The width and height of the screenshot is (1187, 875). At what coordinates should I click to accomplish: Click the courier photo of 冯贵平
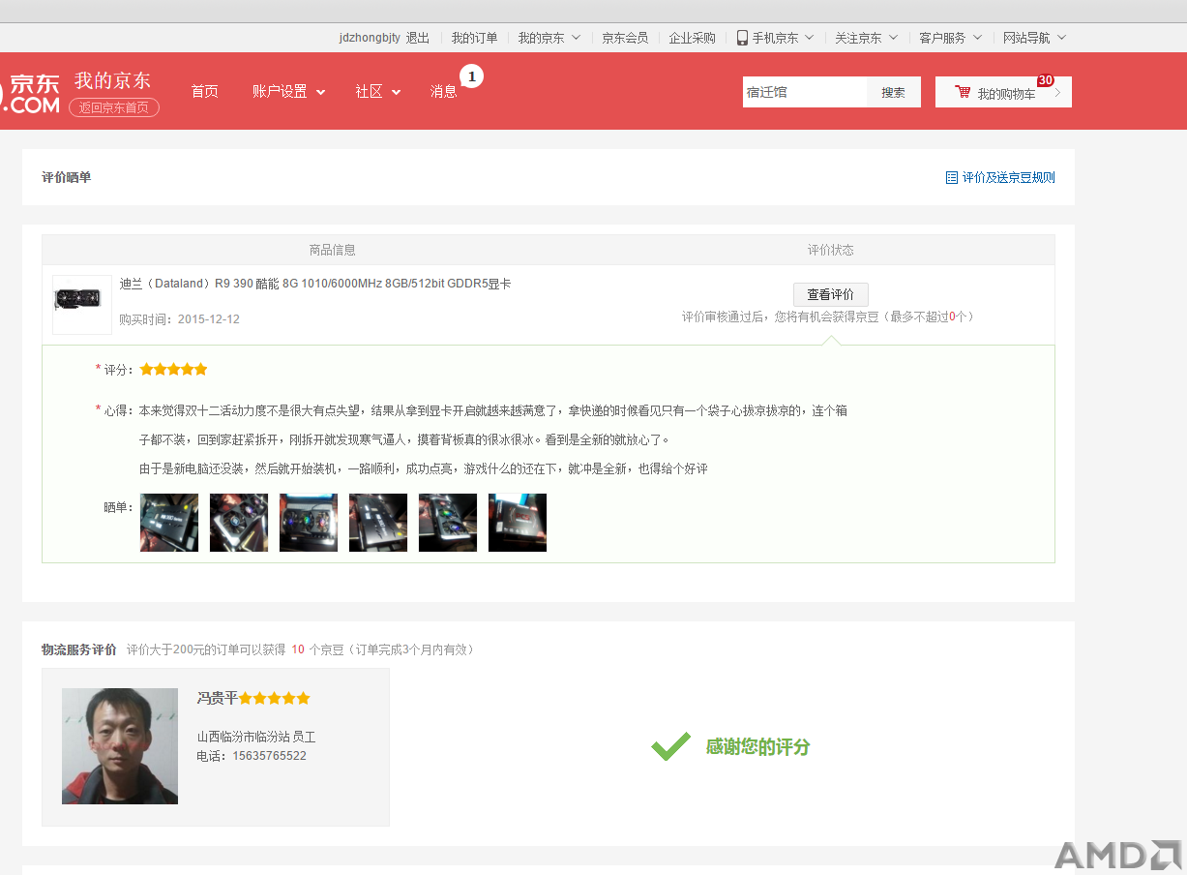coord(120,746)
